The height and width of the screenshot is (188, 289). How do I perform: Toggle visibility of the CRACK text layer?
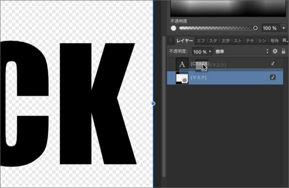[273, 64]
